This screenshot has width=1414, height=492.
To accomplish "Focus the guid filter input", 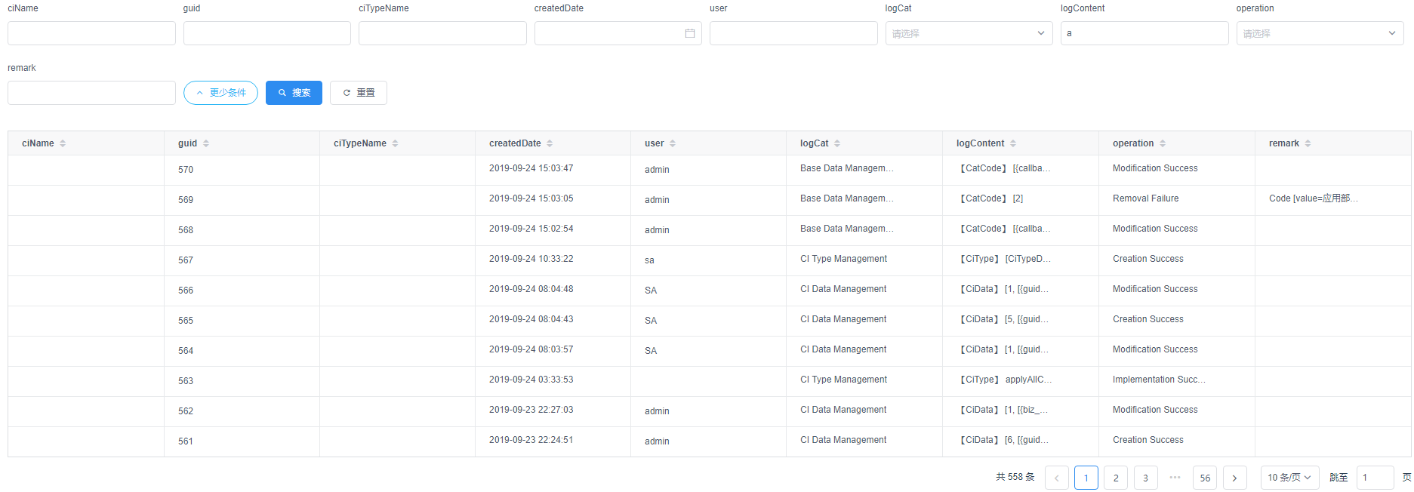I will pyautogui.click(x=267, y=33).
